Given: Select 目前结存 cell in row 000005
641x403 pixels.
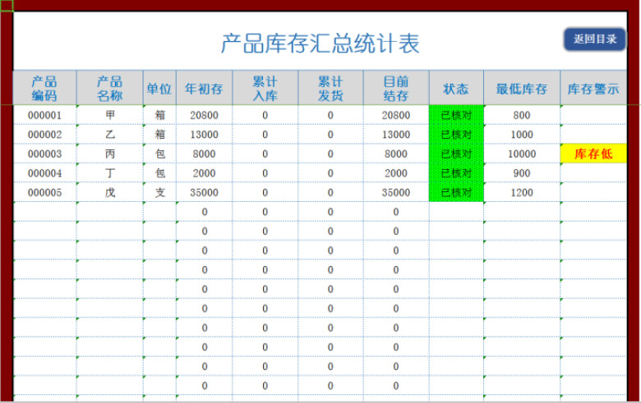Looking at the screenshot, I should point(396,192).
